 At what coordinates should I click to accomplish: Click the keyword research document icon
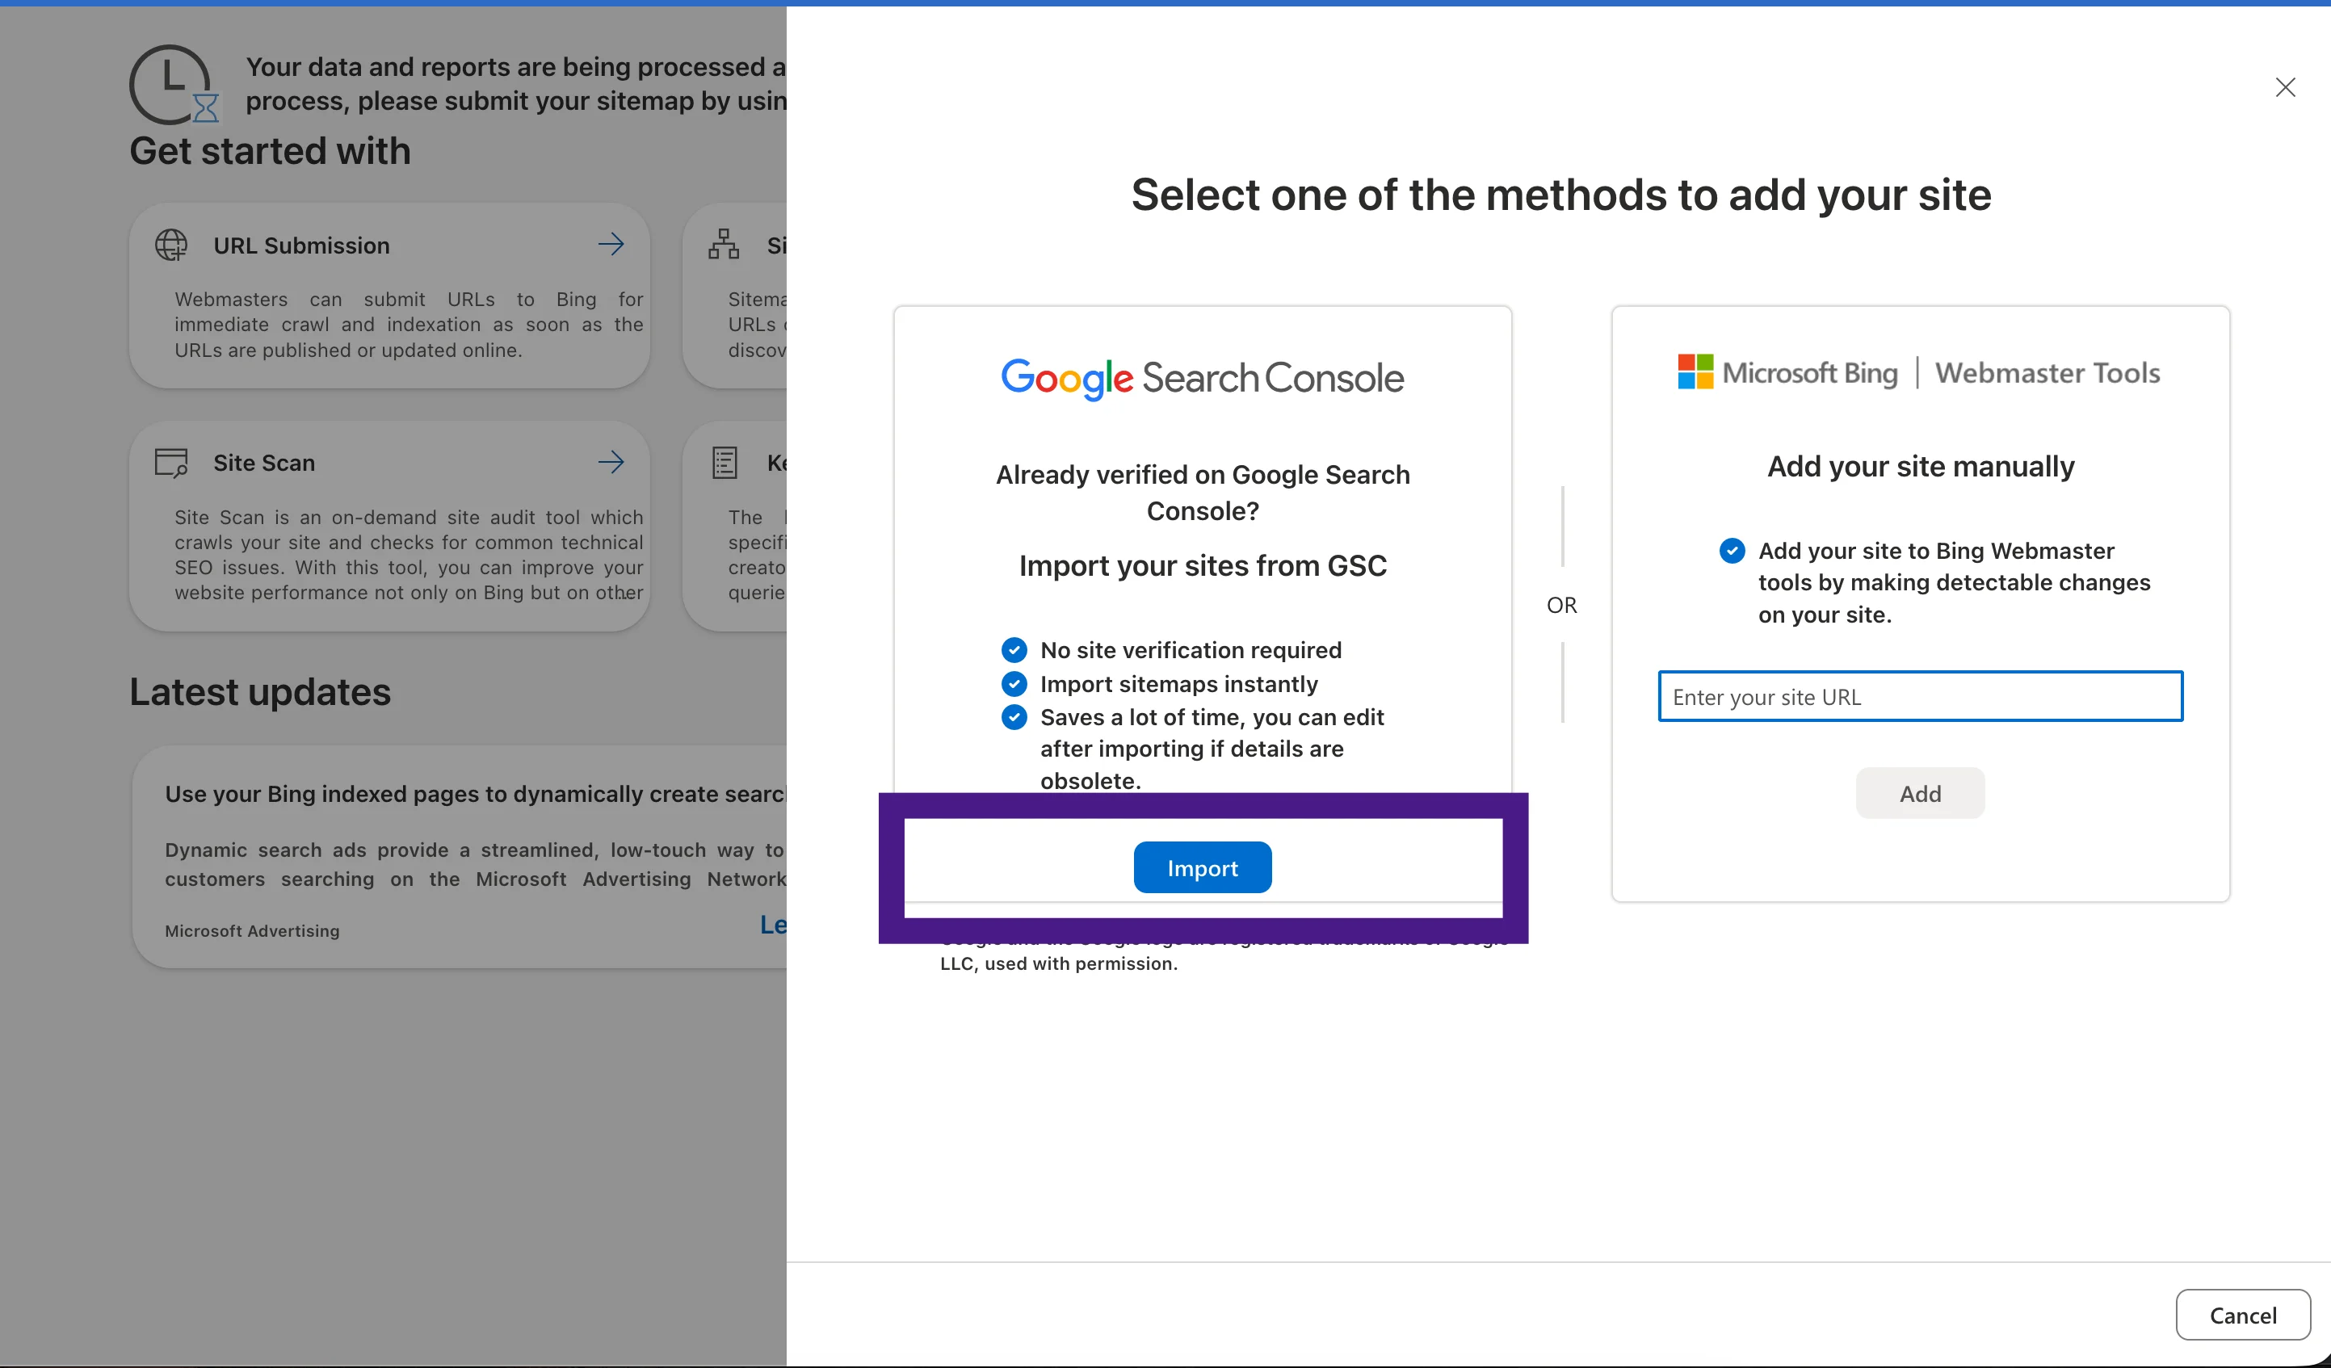pyautogui.click(x=724, y=463)
